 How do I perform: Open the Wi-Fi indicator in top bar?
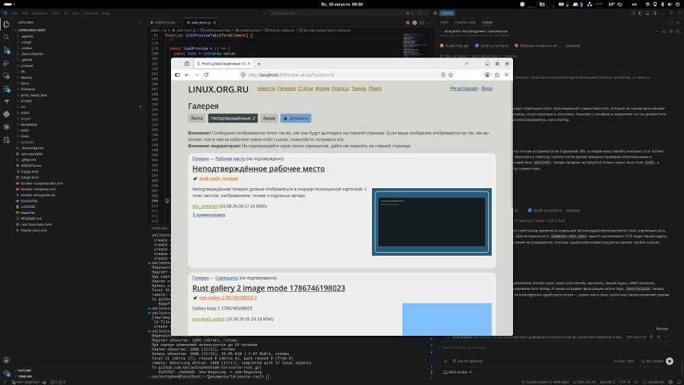[x=647, y=4]
